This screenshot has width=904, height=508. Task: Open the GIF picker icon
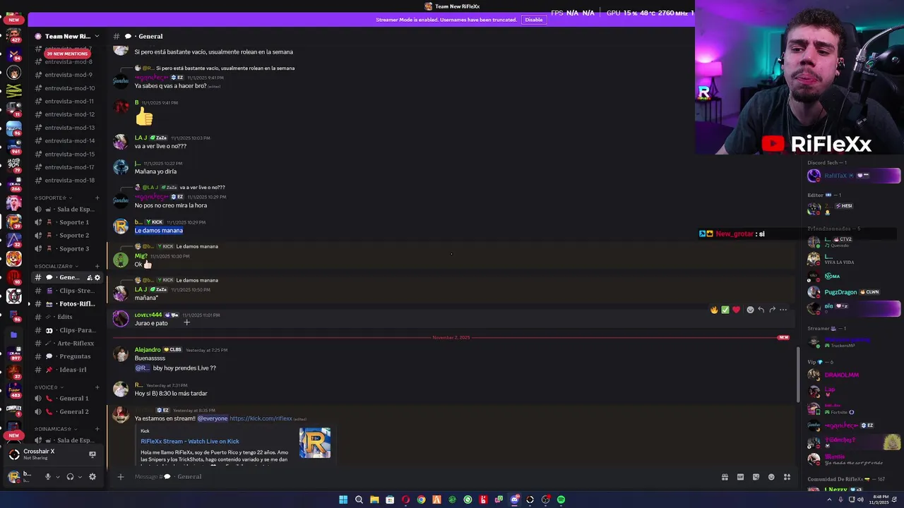coord(740,477)
